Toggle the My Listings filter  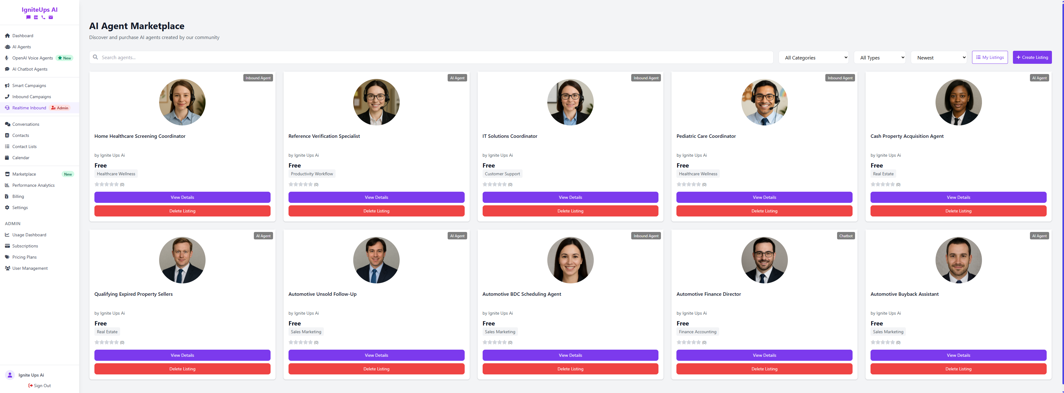(x=990, y=57)
